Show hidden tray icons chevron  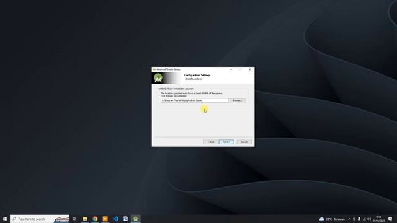click(349, 219)
